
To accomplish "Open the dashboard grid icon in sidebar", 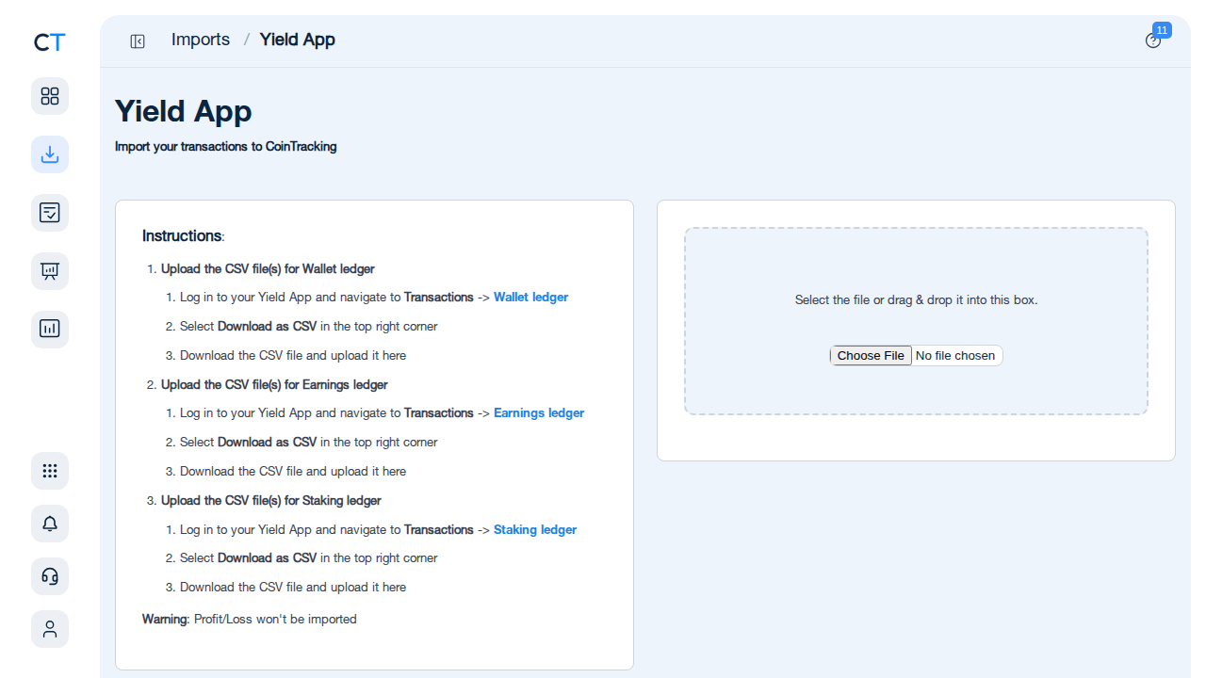I will click(x=50, y=96).
